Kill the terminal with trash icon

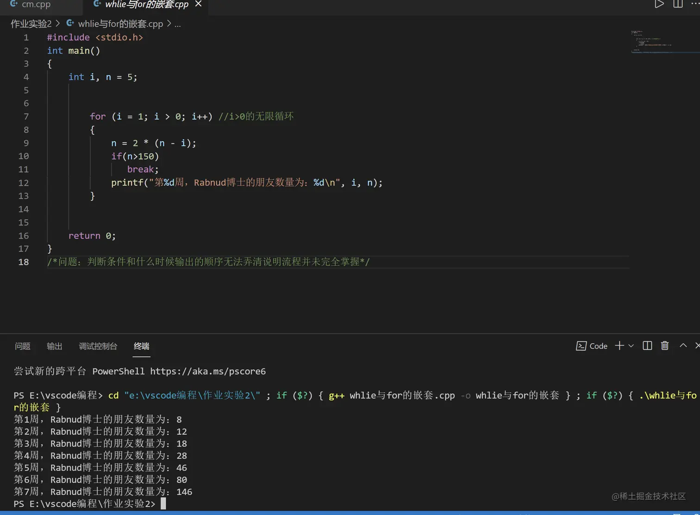665,346
